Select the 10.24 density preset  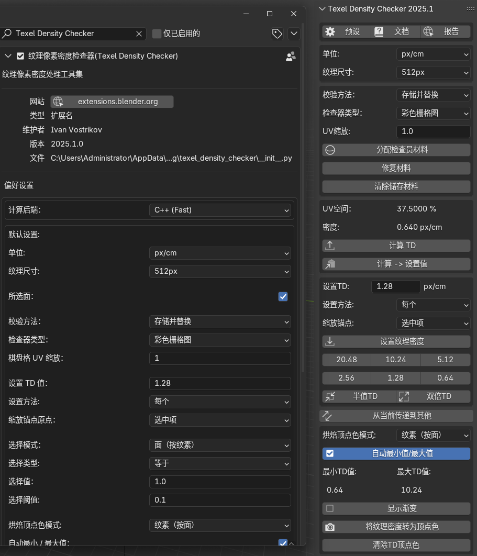pyautogui.click(x=396, y=360)
